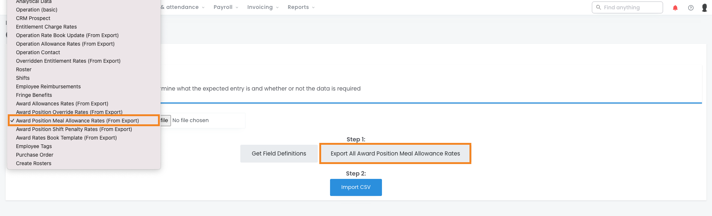Choose Employee Reimbursements from the list
The width and height of the screenshot is (712, 216).
[48, 86]
